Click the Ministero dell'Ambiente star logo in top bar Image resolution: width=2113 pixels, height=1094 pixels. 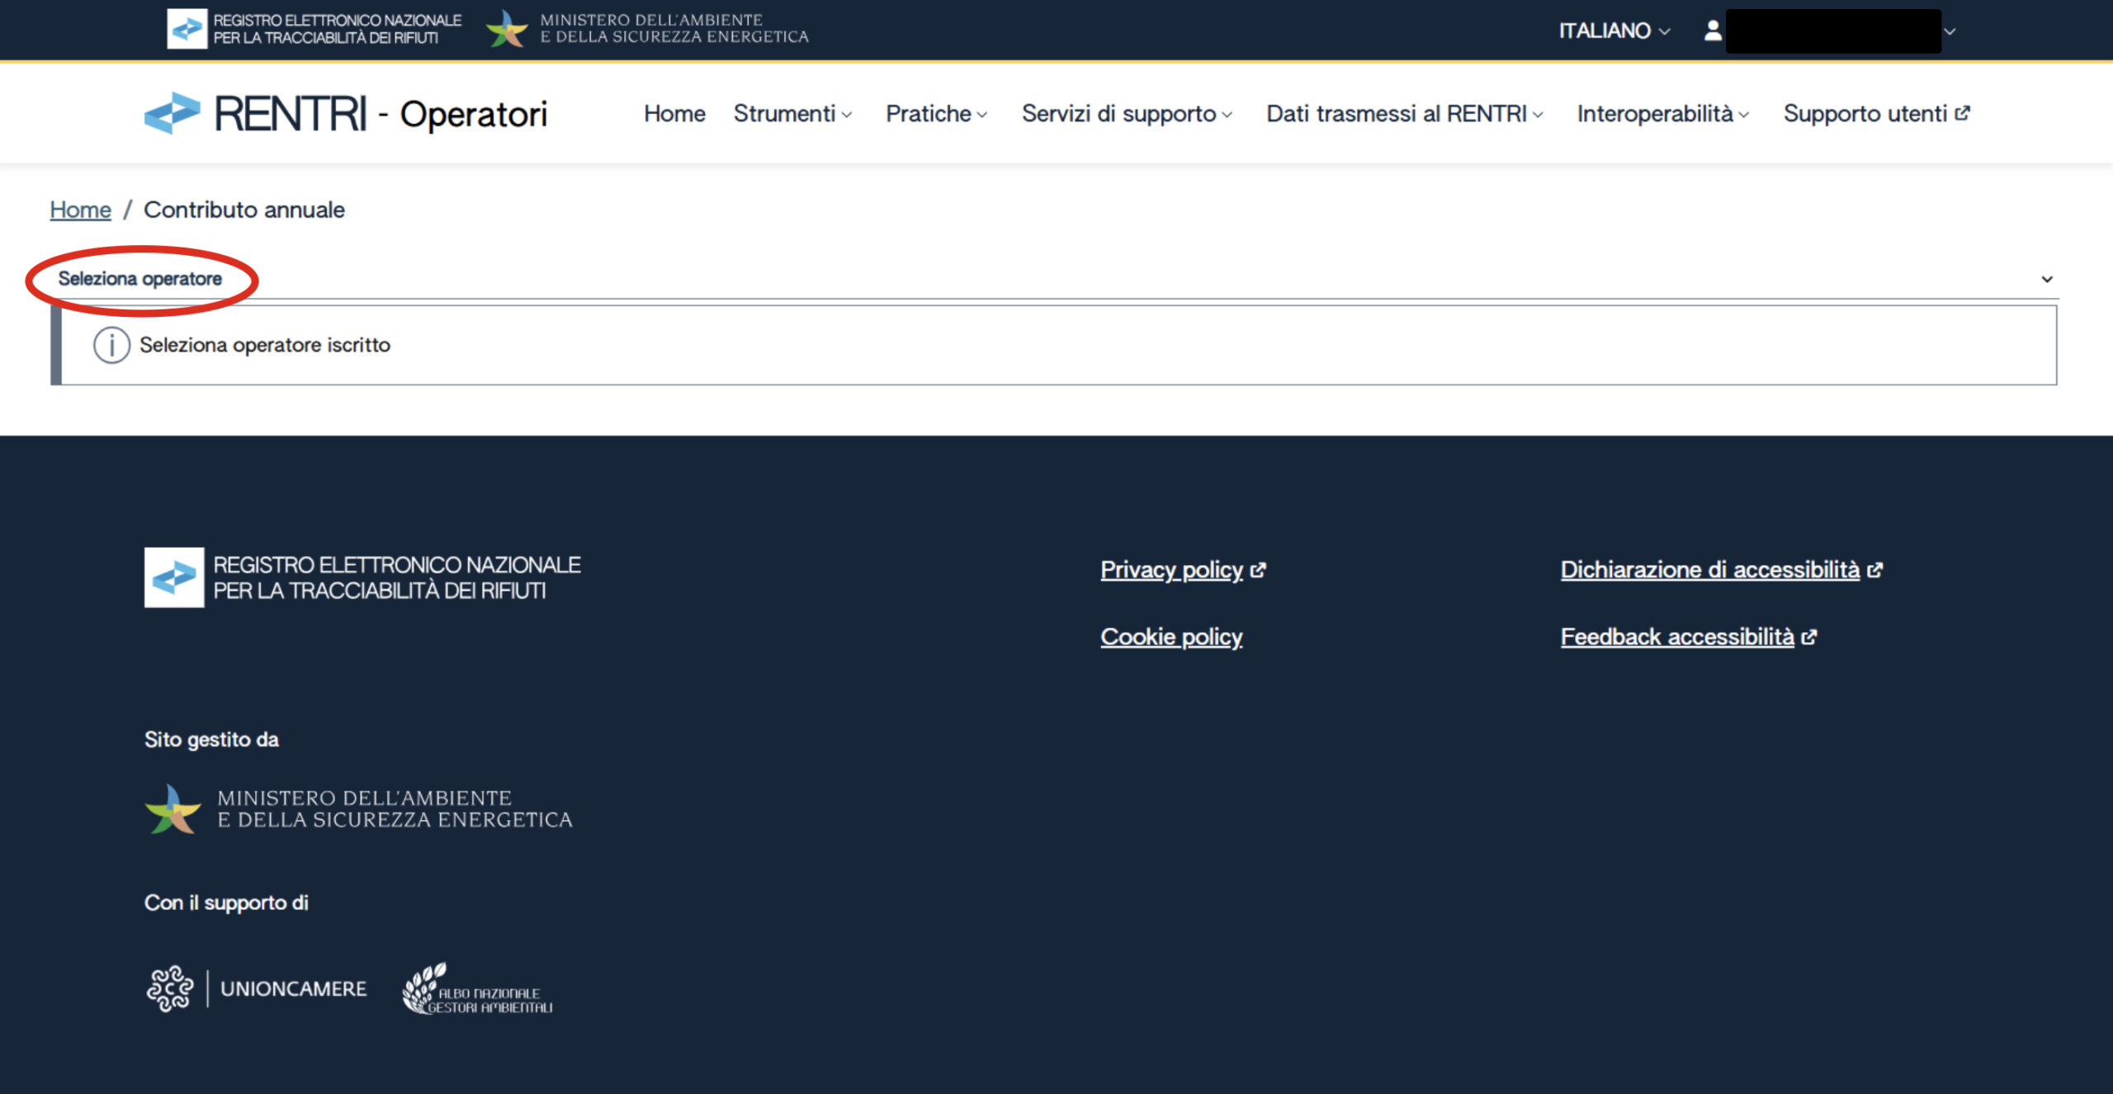507,29
